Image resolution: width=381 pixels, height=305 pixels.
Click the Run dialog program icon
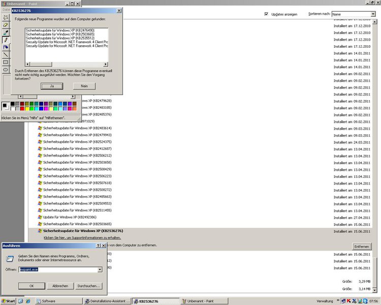[10, 258]
